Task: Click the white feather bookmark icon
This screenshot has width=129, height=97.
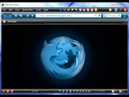Action: tap(76, 10)
